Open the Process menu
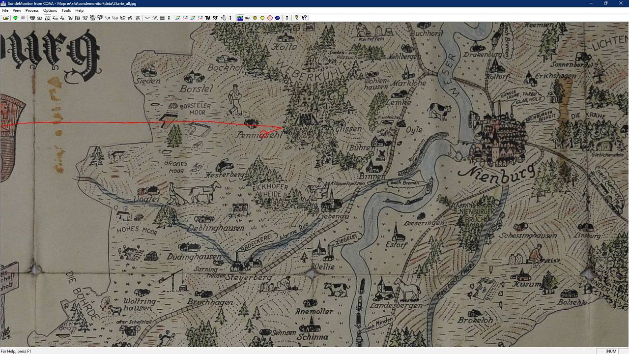This screenshot has height=354, width=629. click(32, 10)
